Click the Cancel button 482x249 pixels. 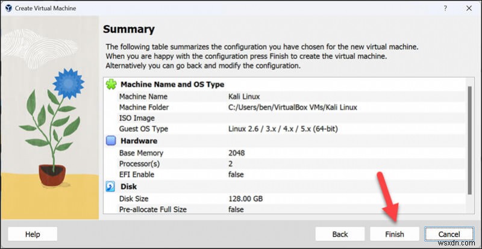coord(449,234)
